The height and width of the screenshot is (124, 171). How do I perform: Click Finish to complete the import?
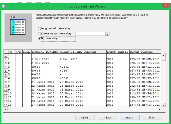[152, 118]
